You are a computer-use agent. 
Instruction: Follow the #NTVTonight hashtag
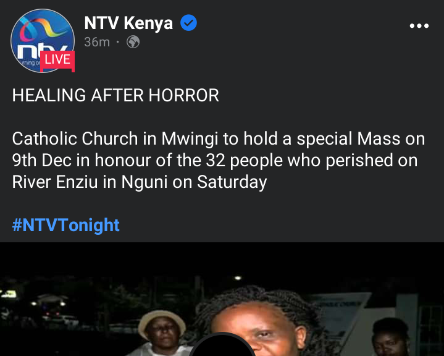point(65,226)
